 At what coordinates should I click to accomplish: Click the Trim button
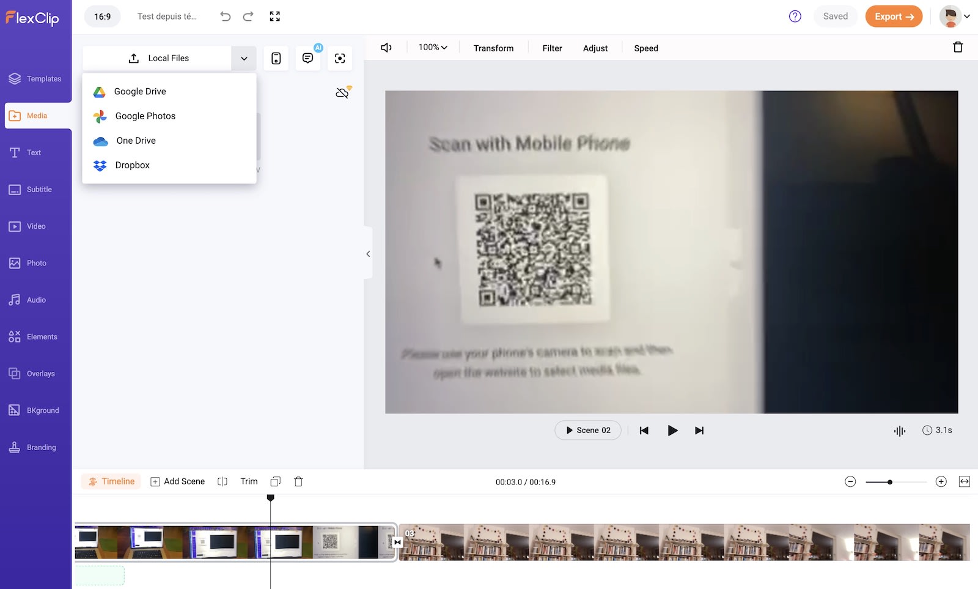tap(249, 481)
